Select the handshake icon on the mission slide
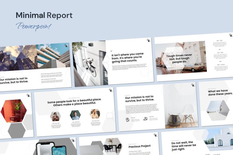 tap(146, 119)
